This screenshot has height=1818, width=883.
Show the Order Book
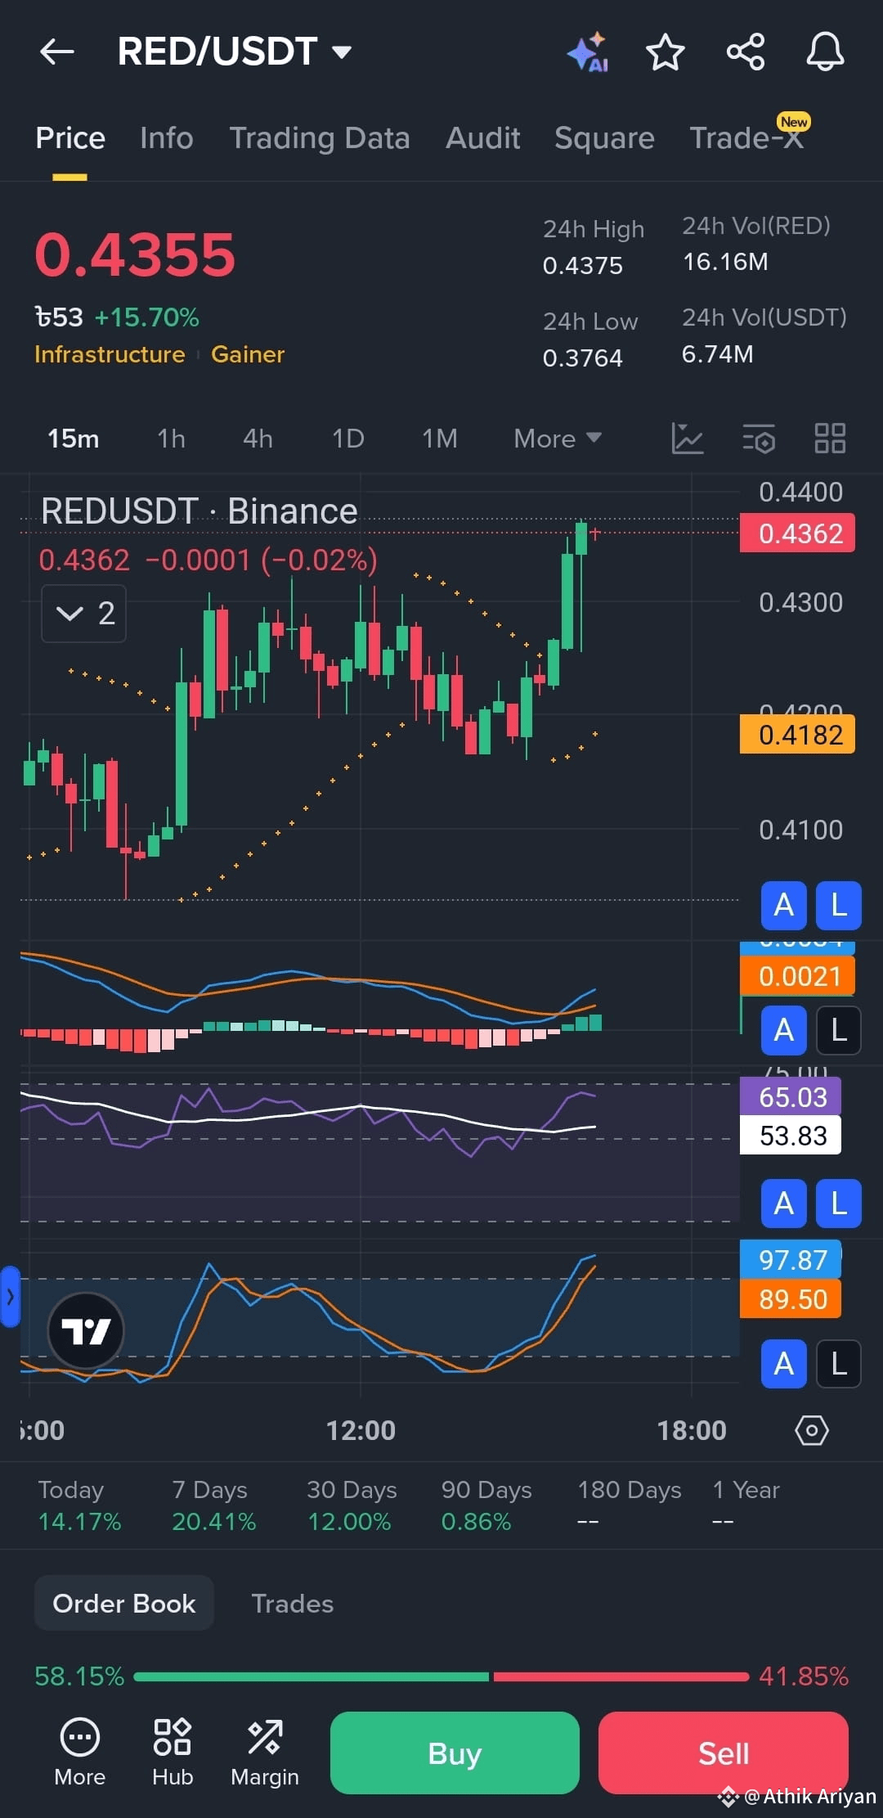124,1603
